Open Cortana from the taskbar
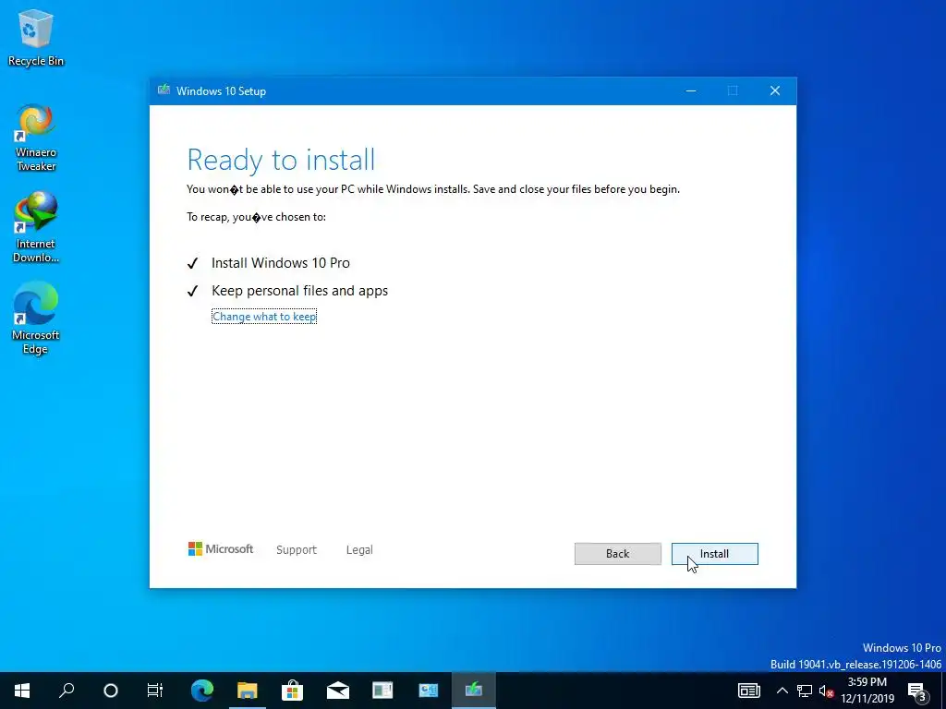Image resolution: width=946 pixels, height=709 pixels. (111, 690)
